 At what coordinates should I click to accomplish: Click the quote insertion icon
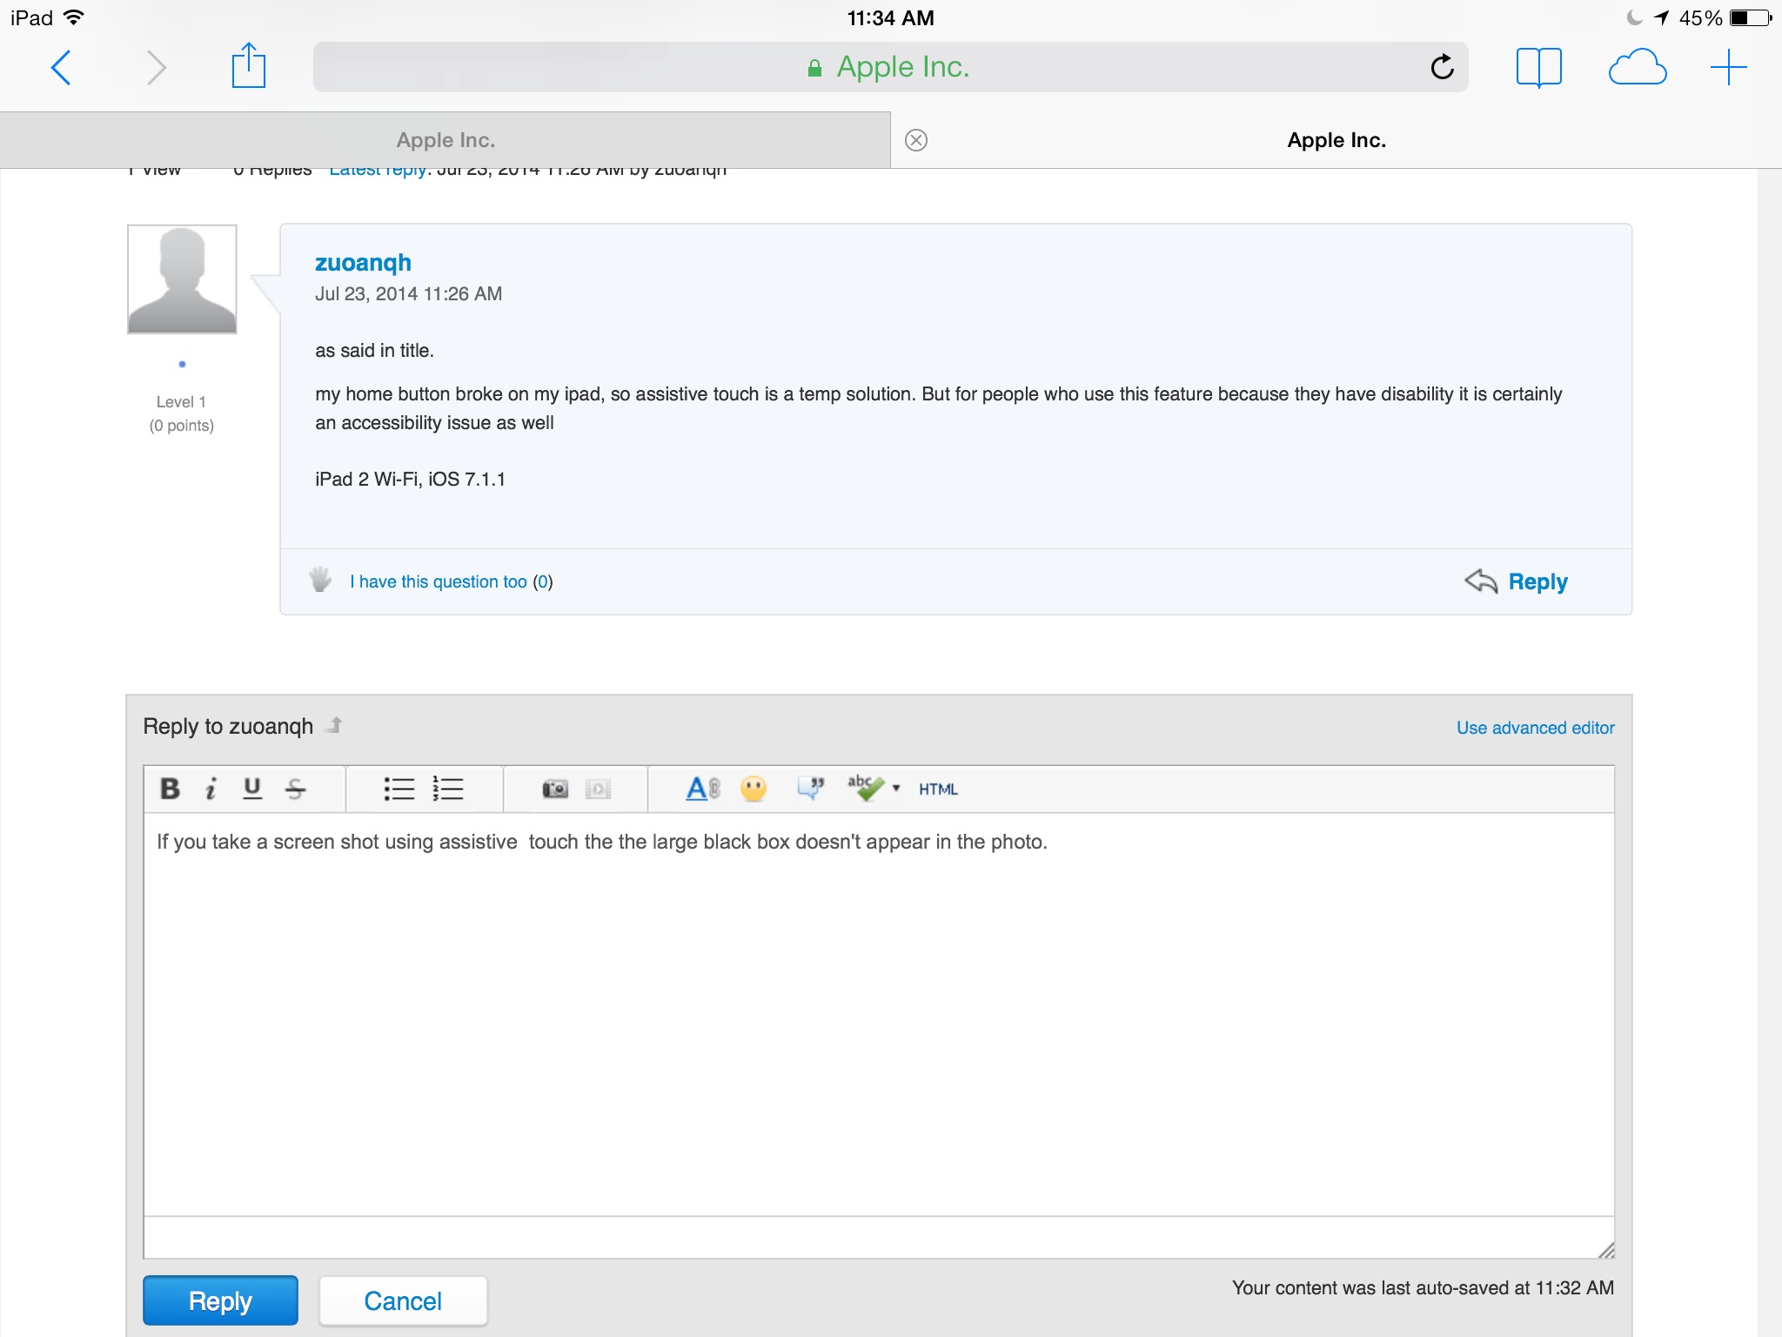pos(810,789)
